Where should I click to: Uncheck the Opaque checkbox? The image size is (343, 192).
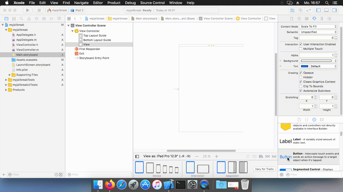click(x=301, y=73)
